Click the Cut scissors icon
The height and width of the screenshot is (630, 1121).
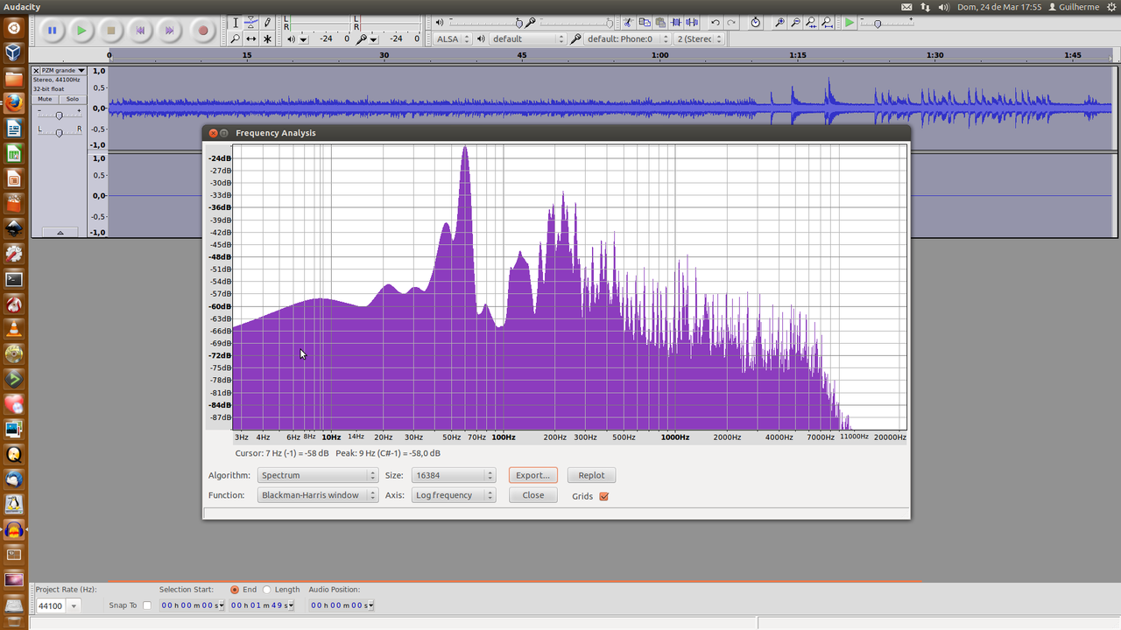click(628, 23)
